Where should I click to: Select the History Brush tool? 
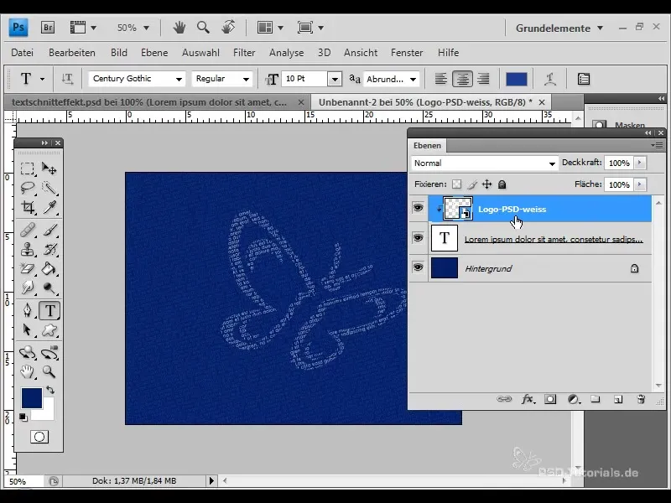[49, 249]
